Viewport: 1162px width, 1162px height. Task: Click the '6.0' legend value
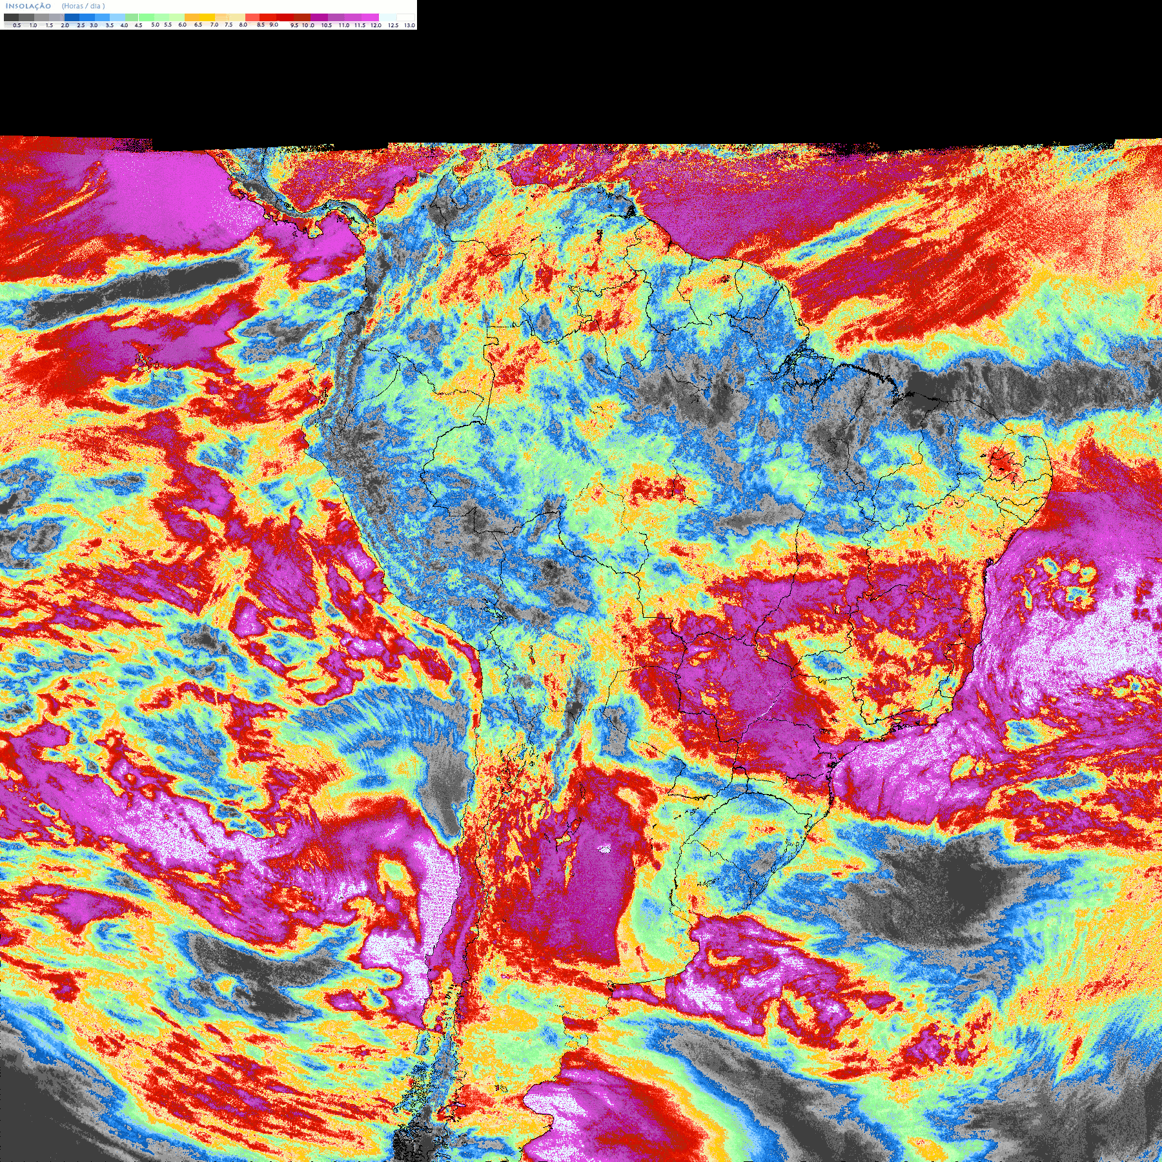183,25
